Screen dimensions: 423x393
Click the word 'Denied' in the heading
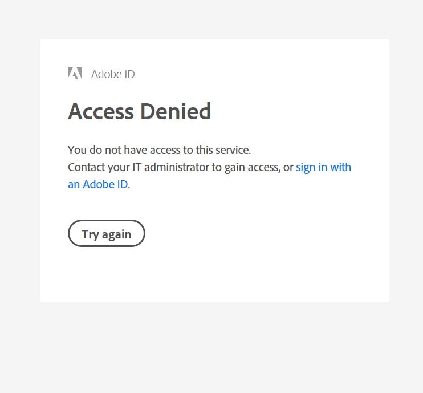176,111
